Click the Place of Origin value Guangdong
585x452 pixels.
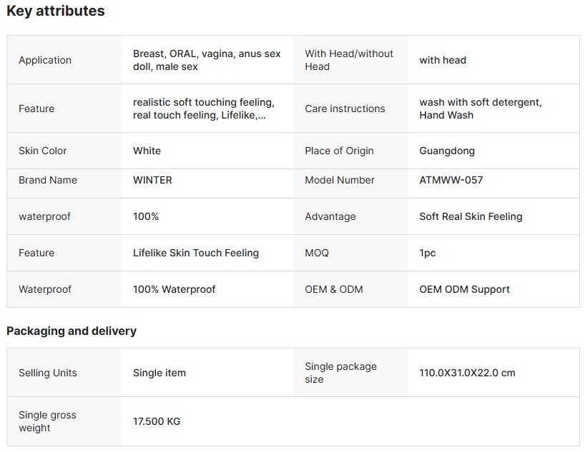coord(447,151)
